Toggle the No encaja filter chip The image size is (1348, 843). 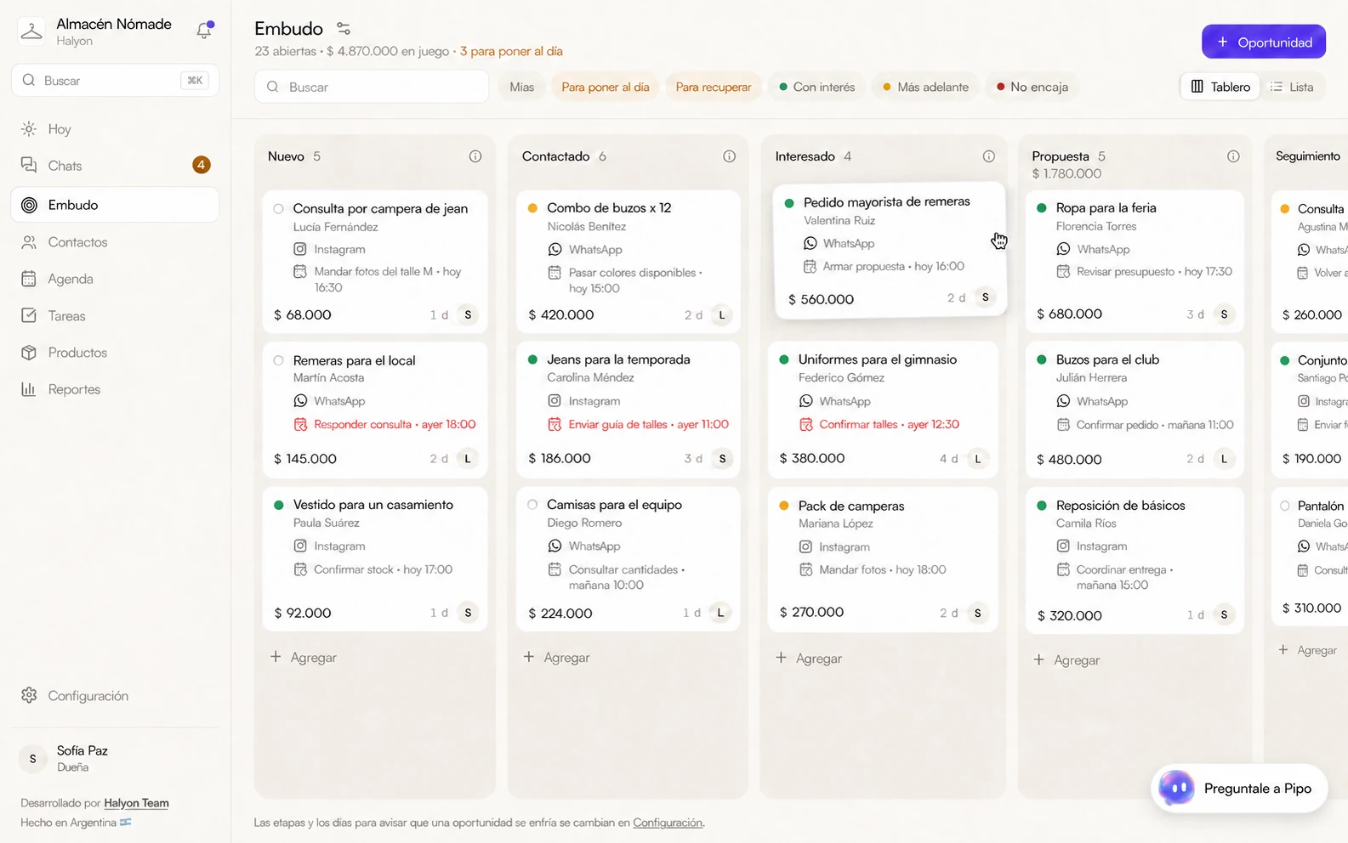coord(1032,87)
